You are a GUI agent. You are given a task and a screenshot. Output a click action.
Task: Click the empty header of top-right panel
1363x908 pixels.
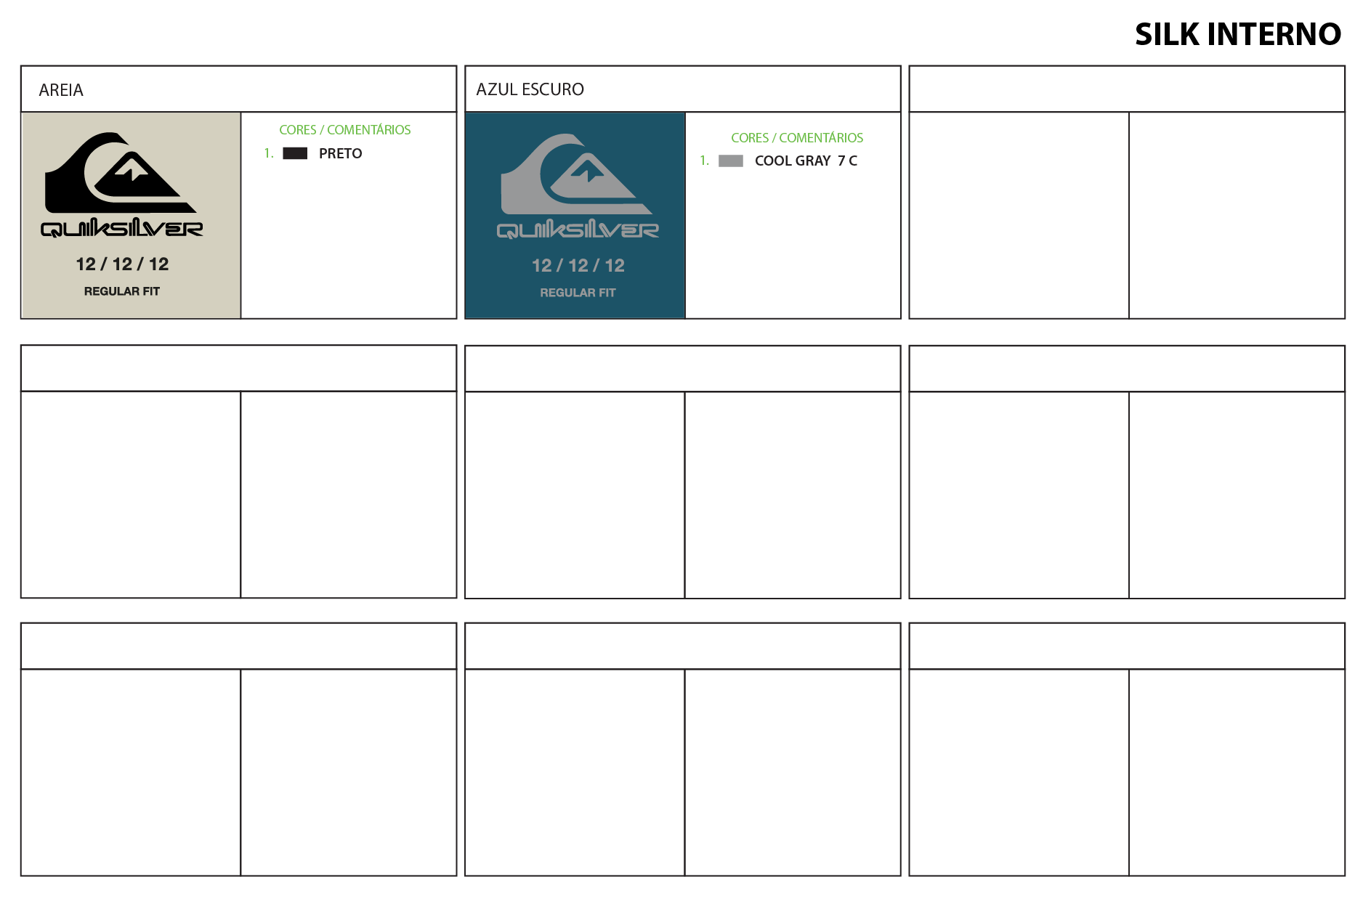(x=1126, y=89)
